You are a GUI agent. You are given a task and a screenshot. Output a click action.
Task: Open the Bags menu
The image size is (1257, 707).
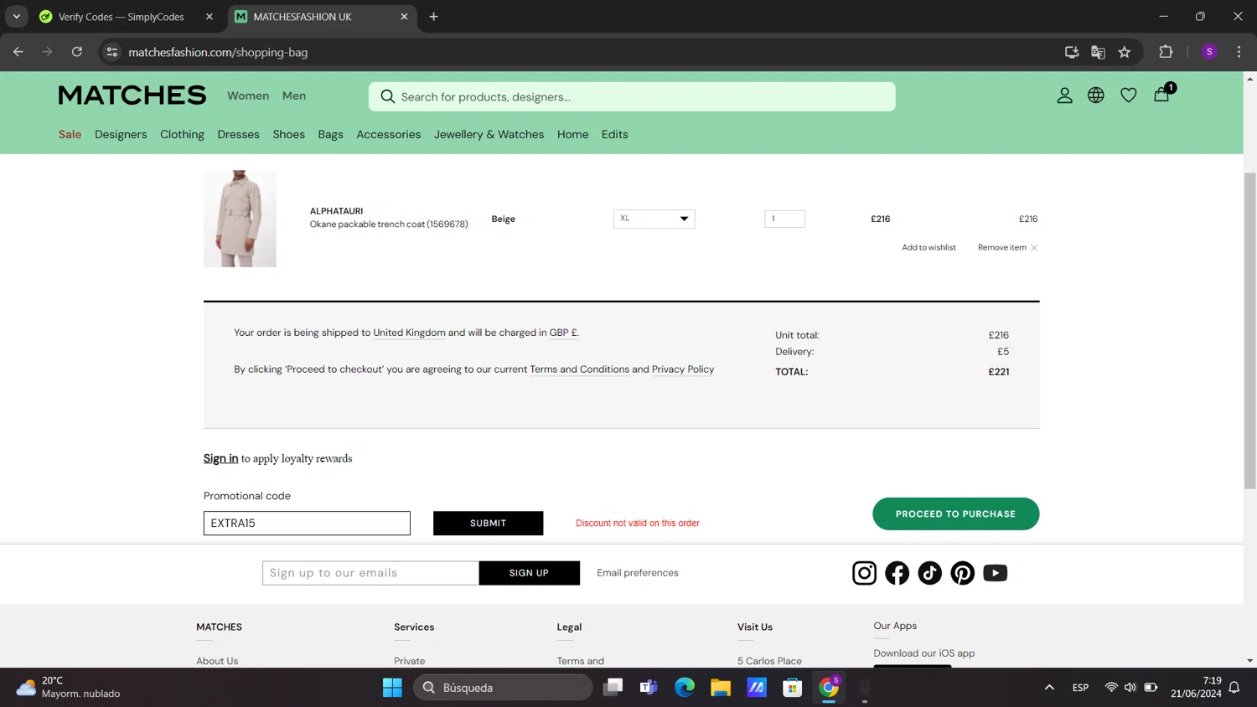point(330,134)
